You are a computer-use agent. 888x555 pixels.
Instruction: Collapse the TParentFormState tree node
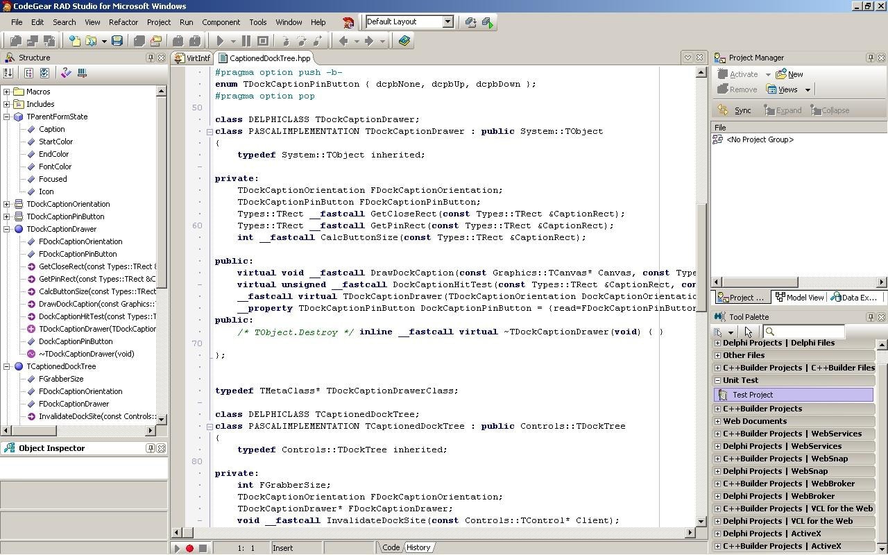7,117
